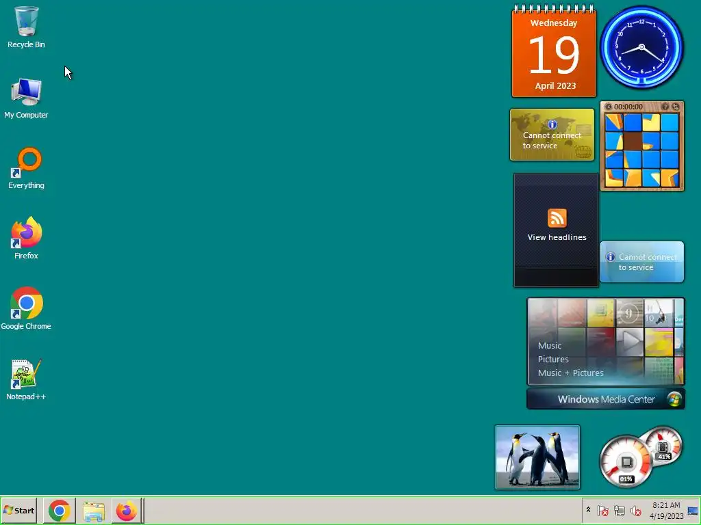Open the Notepad++ desktop shortcut

click(26, 379)
